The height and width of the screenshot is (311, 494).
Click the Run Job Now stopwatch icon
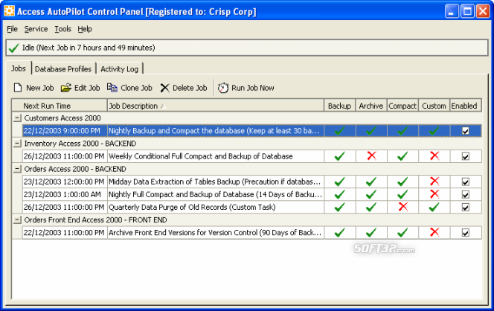pos(223,88)
